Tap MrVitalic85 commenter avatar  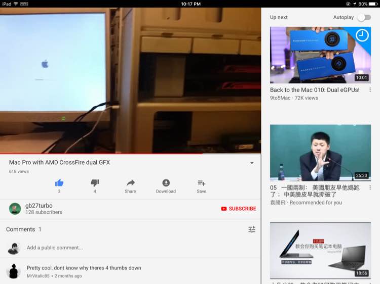point(14,271)
